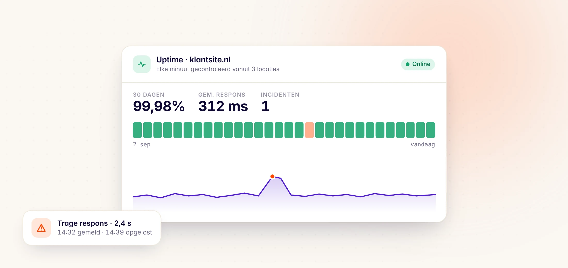Click the 'vandaag' label
This screenshot has height=268, width=568.
(423, 145)
